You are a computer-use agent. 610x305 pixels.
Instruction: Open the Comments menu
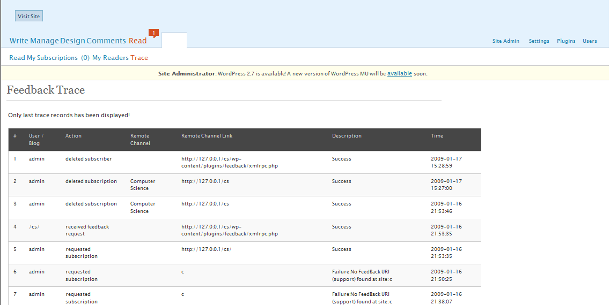point(106,41)
